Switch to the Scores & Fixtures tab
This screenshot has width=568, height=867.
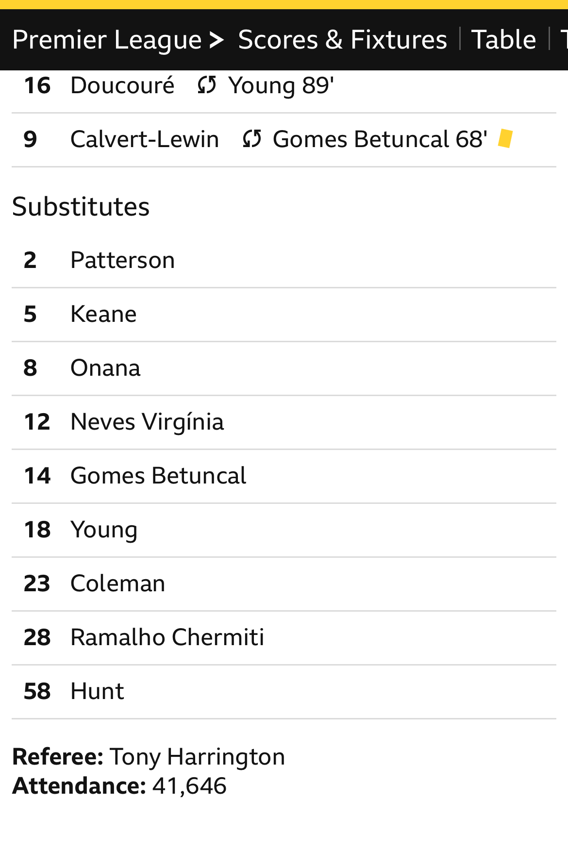(342, 40)
